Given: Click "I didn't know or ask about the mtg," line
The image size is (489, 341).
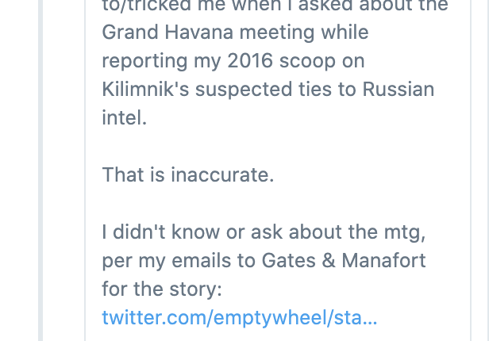Looking at the screenshot, I should tap(264, 232).
